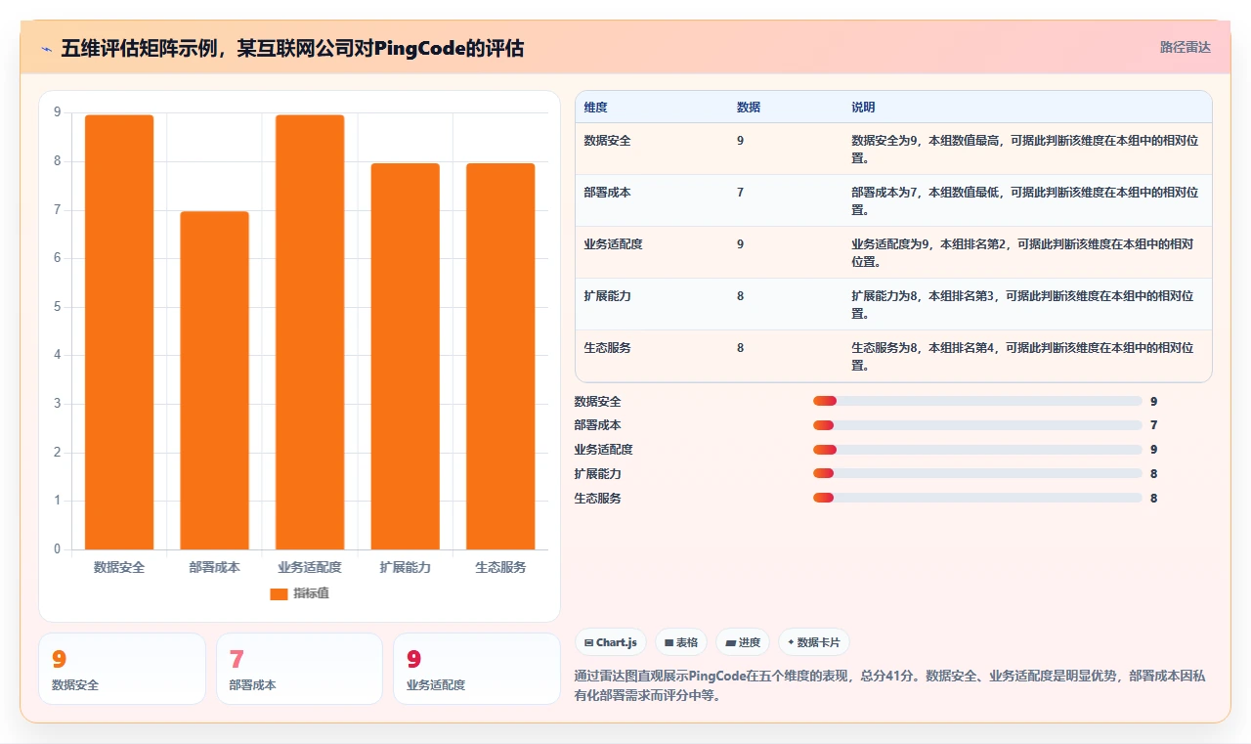Image resolution: width=1251 pixels, height=744 pixels.
Task: Toggle the 指标值 legend swatch
Action: (x=279, y=593)
